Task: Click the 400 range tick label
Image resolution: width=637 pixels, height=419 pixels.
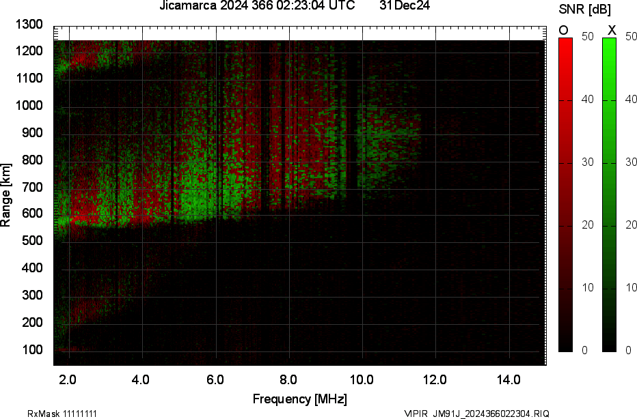Action: (x=32, y=268)
